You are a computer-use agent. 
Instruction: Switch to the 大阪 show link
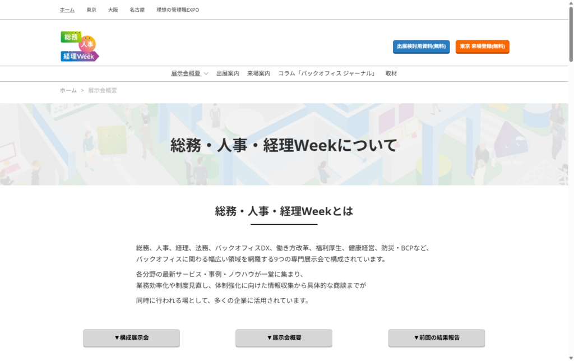113,10
